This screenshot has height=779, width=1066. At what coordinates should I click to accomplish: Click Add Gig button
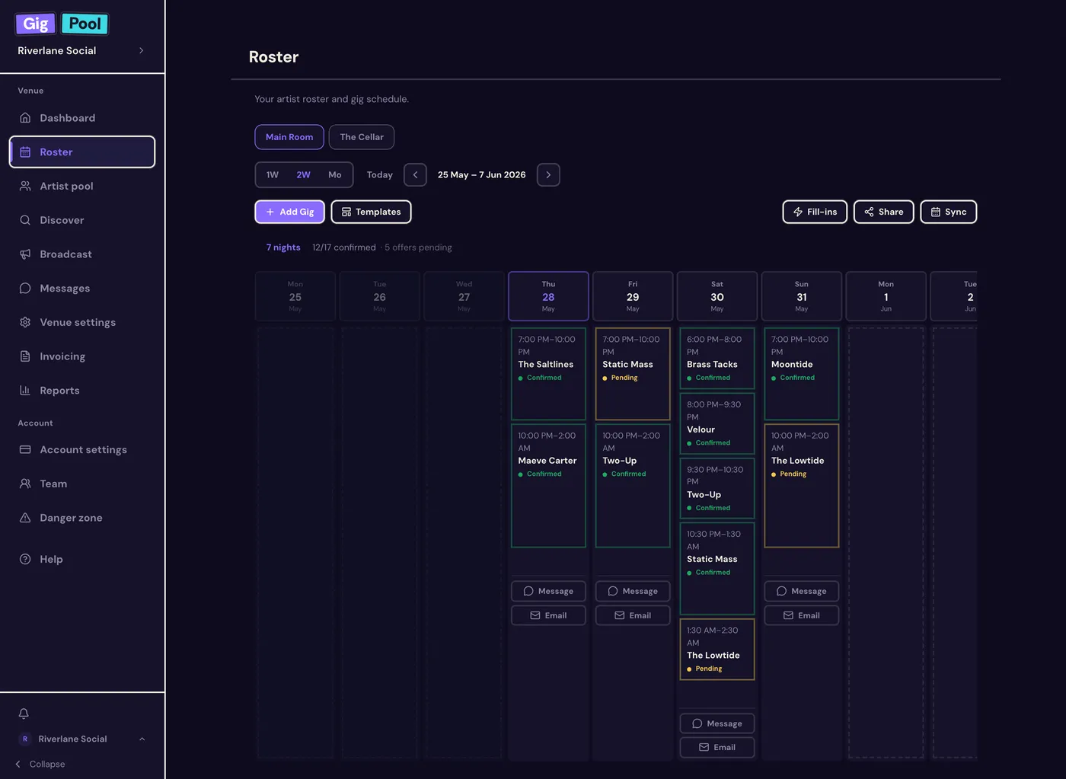(x=290, y=212)
